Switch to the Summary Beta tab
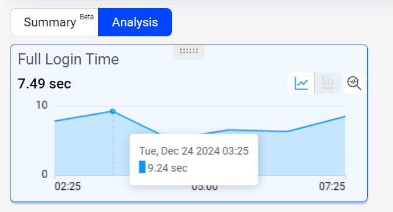393x212 pixels. pyautogui.click(x=54, y=22)
